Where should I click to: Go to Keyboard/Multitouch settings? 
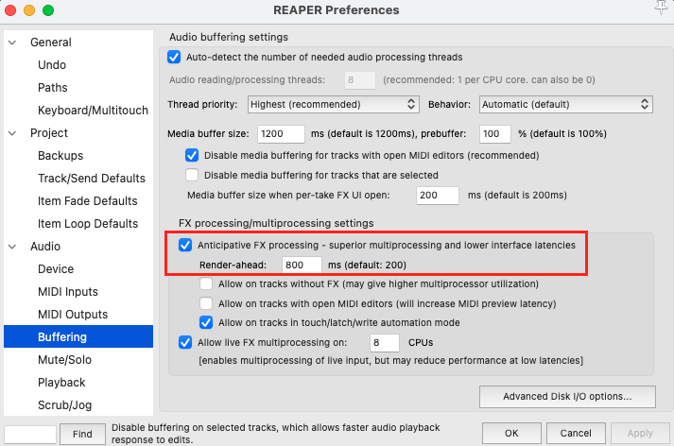(93, 111)
